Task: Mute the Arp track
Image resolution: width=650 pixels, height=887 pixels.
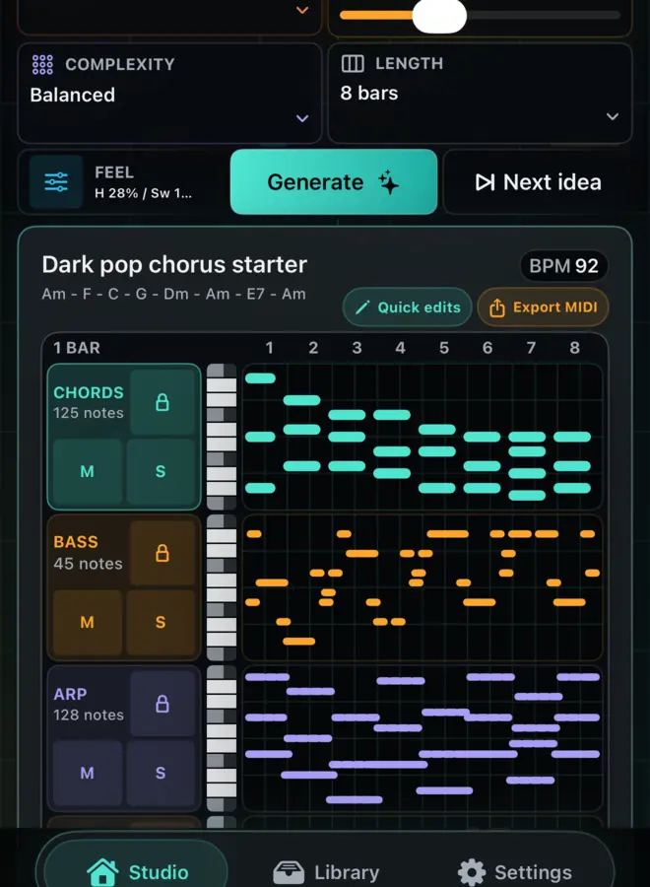Action: click(x=87, y=773)
